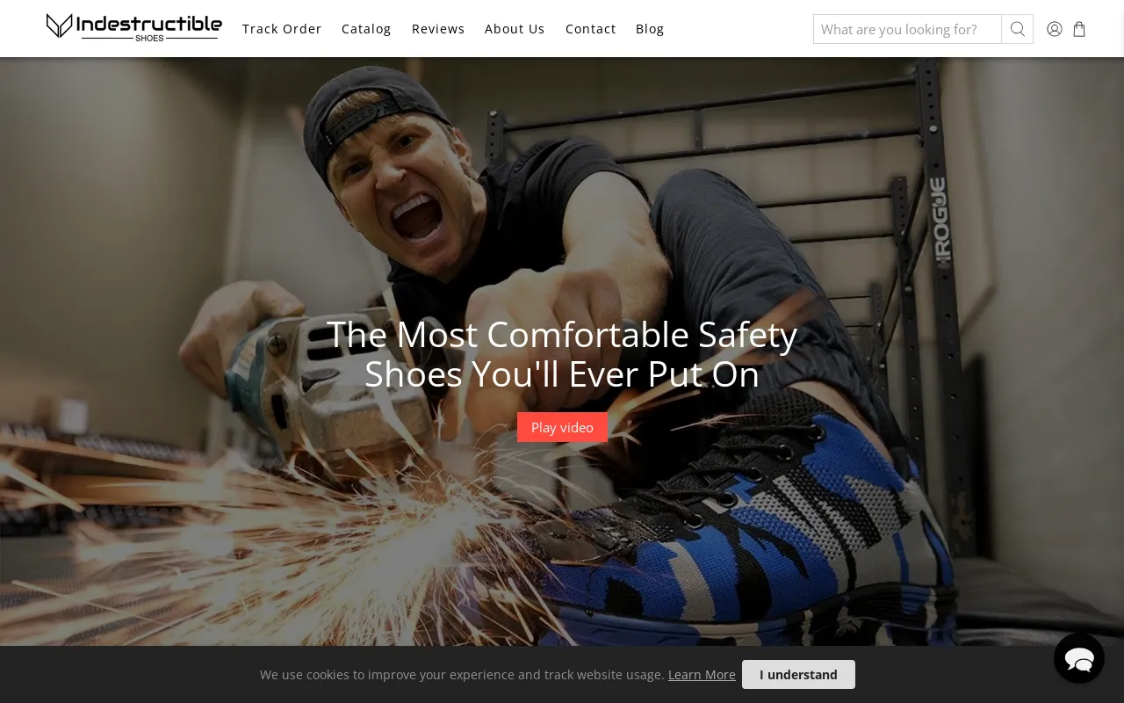The image size is (1124, 703).
Task: Go to the Reviews page
Action: coord(438,29)
